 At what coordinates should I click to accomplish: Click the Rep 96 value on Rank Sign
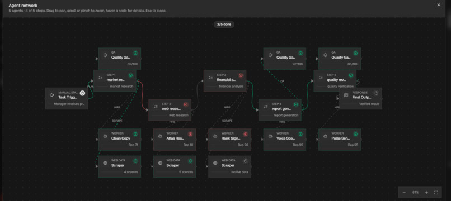[243, 145]
